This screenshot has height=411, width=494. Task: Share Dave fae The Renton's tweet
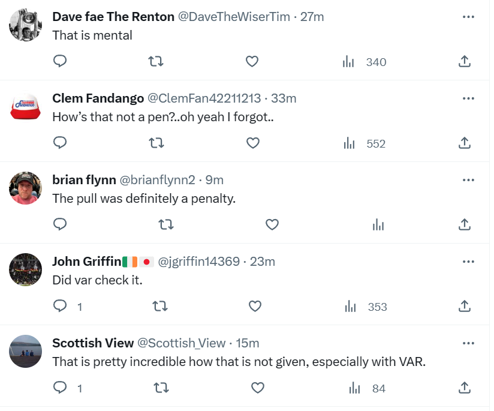point(465,61)
